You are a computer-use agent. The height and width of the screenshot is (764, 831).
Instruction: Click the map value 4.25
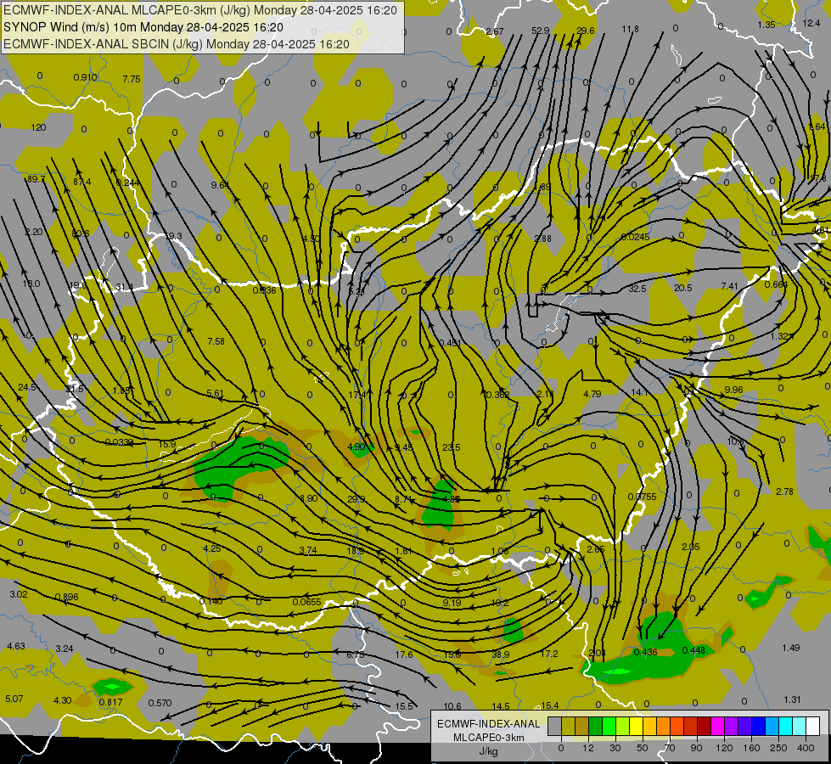click(212, 548)
